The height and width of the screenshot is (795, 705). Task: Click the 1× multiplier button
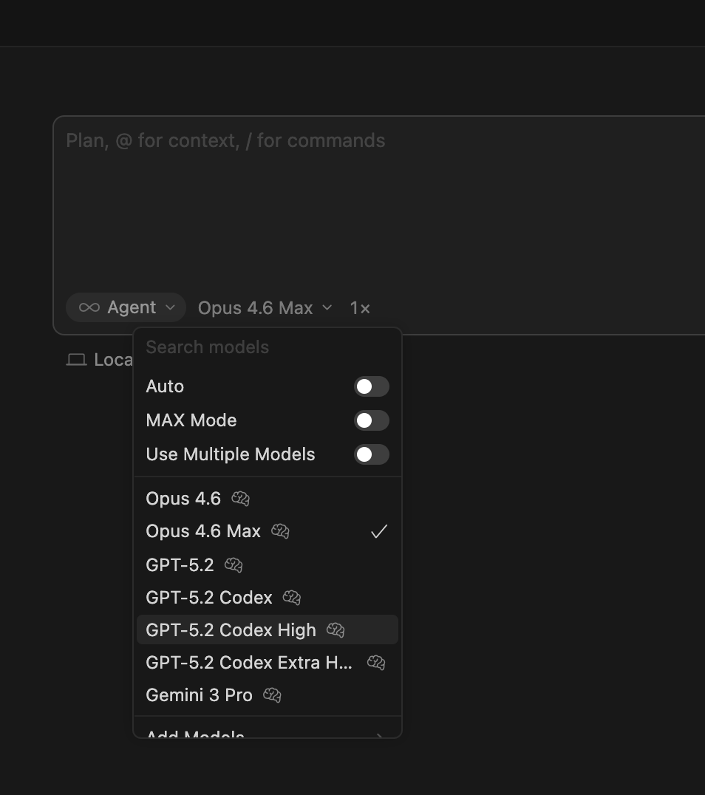(360, 308)
